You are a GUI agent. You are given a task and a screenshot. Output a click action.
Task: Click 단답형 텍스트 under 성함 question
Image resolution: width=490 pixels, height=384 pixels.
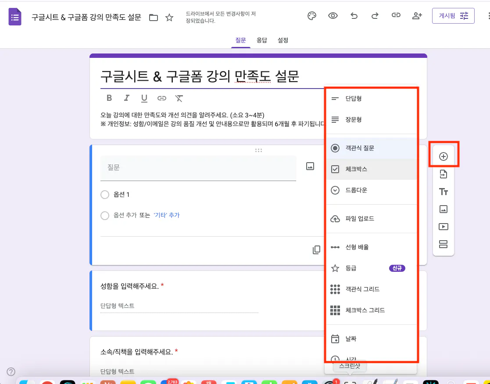tap(117, 306)
